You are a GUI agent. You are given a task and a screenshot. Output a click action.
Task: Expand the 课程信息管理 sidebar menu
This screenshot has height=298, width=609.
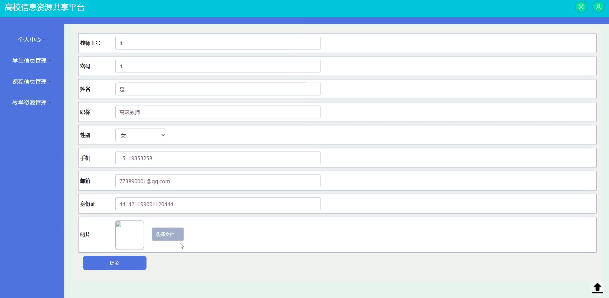(32, 82)
